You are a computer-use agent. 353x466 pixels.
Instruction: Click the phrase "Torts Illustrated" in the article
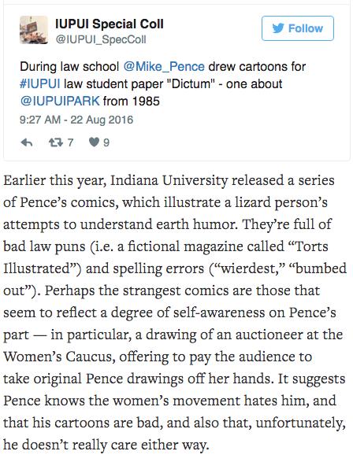point(165,257)
